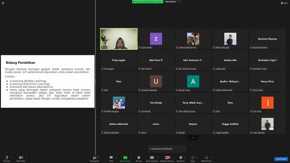Click the shared slide 'Bidang Pendidikan' heading
Image resolution: width=290 pixels, height=163 pixels.
coord(20,62)
